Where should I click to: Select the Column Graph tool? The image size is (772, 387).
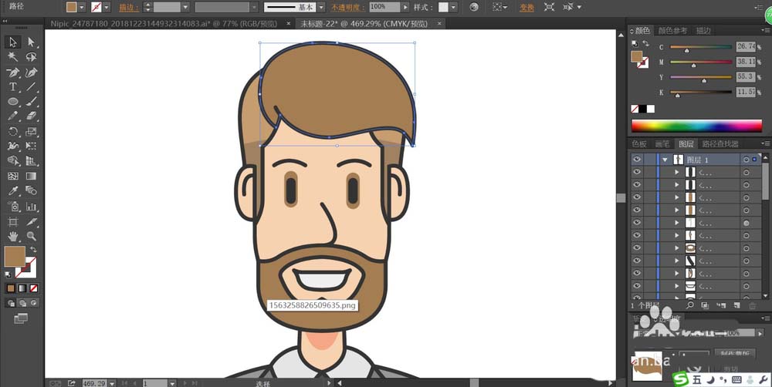31,207
